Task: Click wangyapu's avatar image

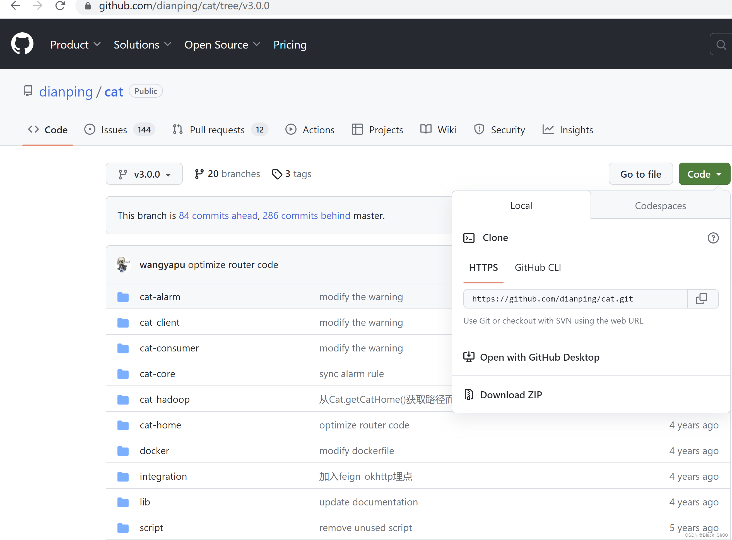Action: point(122,264)
